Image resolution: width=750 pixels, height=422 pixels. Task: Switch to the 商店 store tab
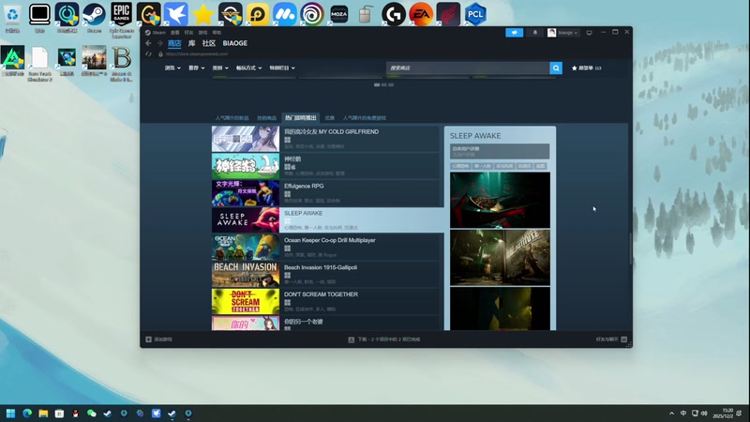click(x=174, y=43)
